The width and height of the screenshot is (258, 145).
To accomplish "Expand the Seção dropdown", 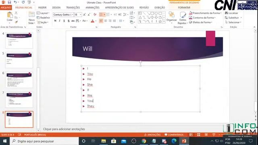I will pyautogui.click(x=43, y=22).
